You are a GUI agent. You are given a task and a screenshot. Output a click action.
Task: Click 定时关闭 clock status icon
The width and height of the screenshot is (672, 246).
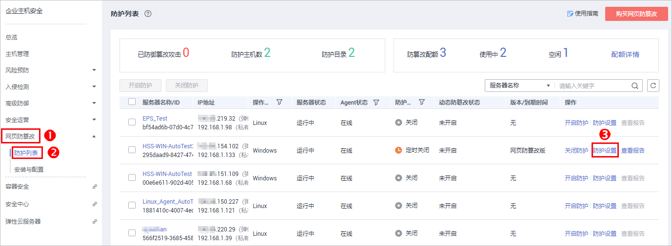398,151
